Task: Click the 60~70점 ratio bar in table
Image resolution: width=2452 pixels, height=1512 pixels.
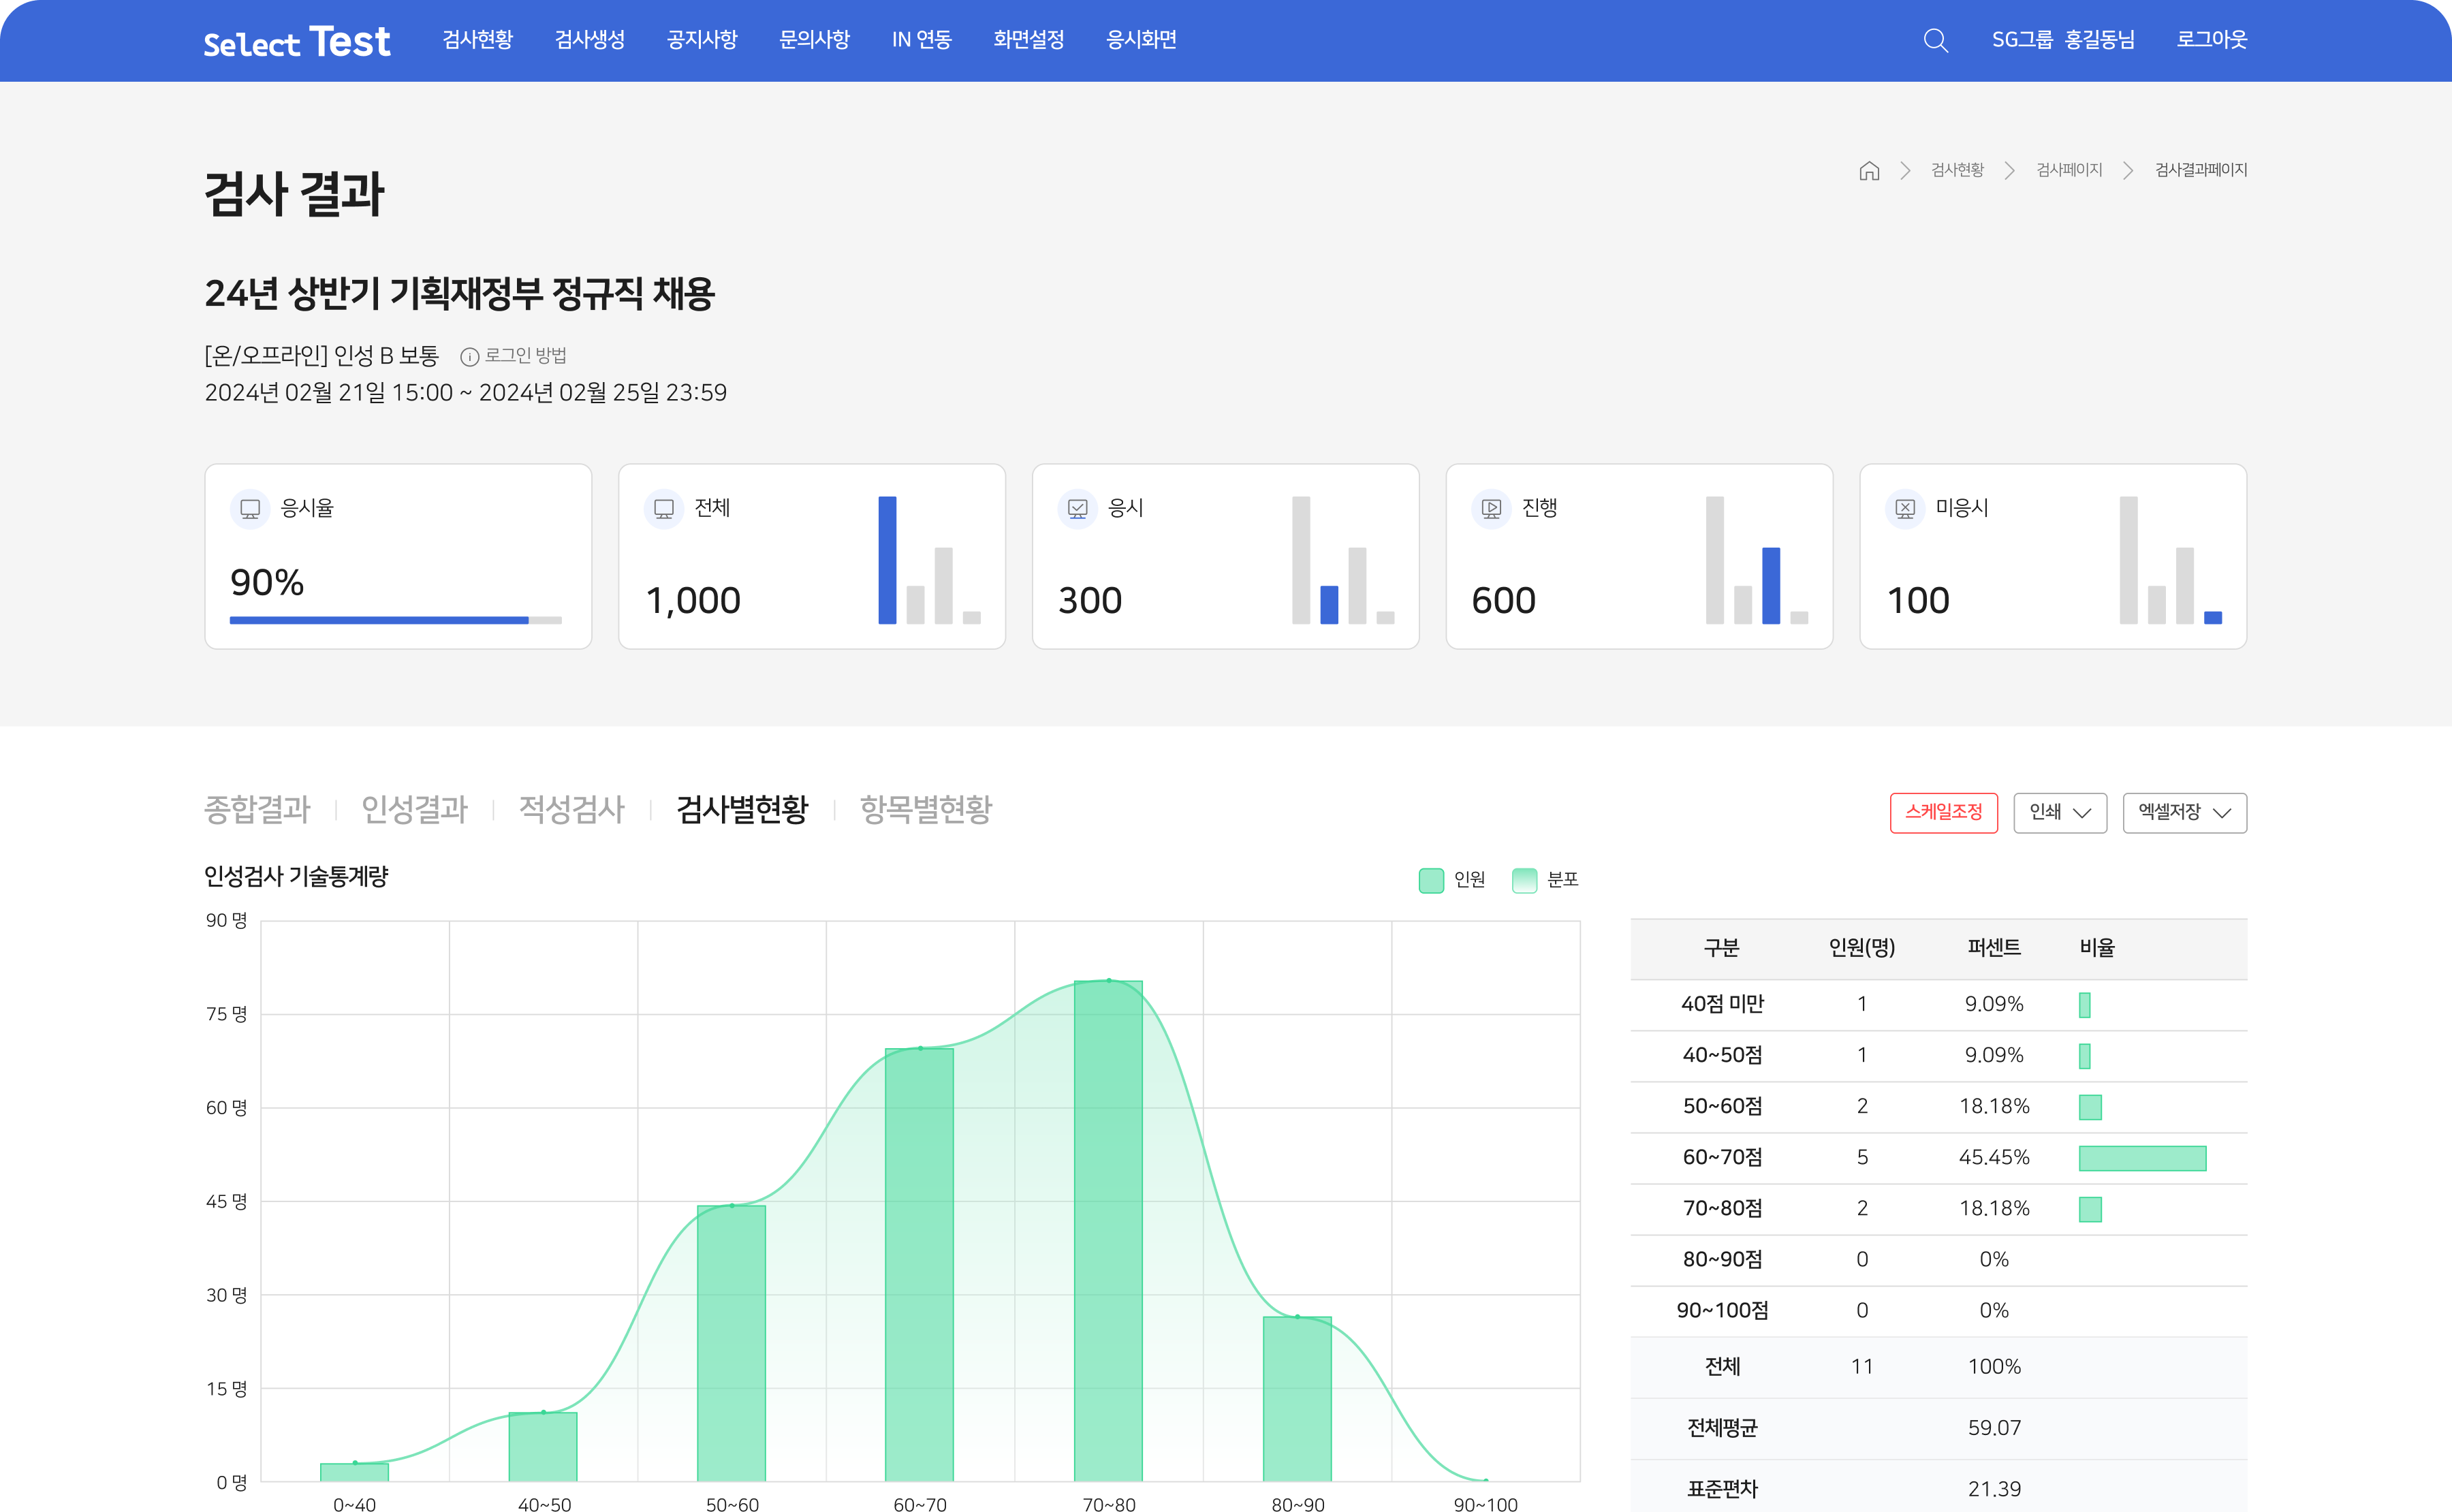Action: pos(2142,1158)
